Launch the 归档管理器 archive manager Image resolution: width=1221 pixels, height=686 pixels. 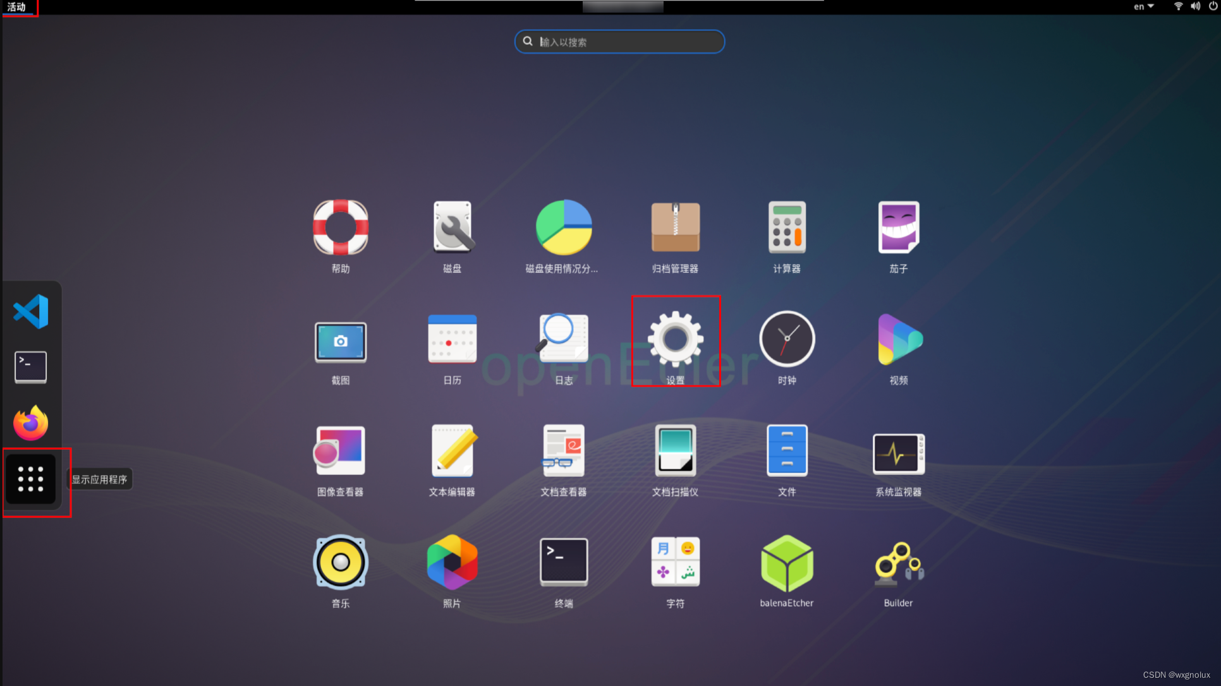(x=675, y=227)
